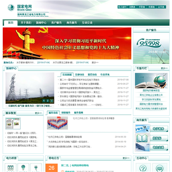The width and height of the screenshot is (172, 172).
Task: Open the 国家电网精神家园 link
Action: tap(151, 90)
